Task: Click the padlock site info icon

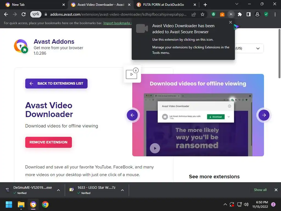Action: [x=46, y=14]
